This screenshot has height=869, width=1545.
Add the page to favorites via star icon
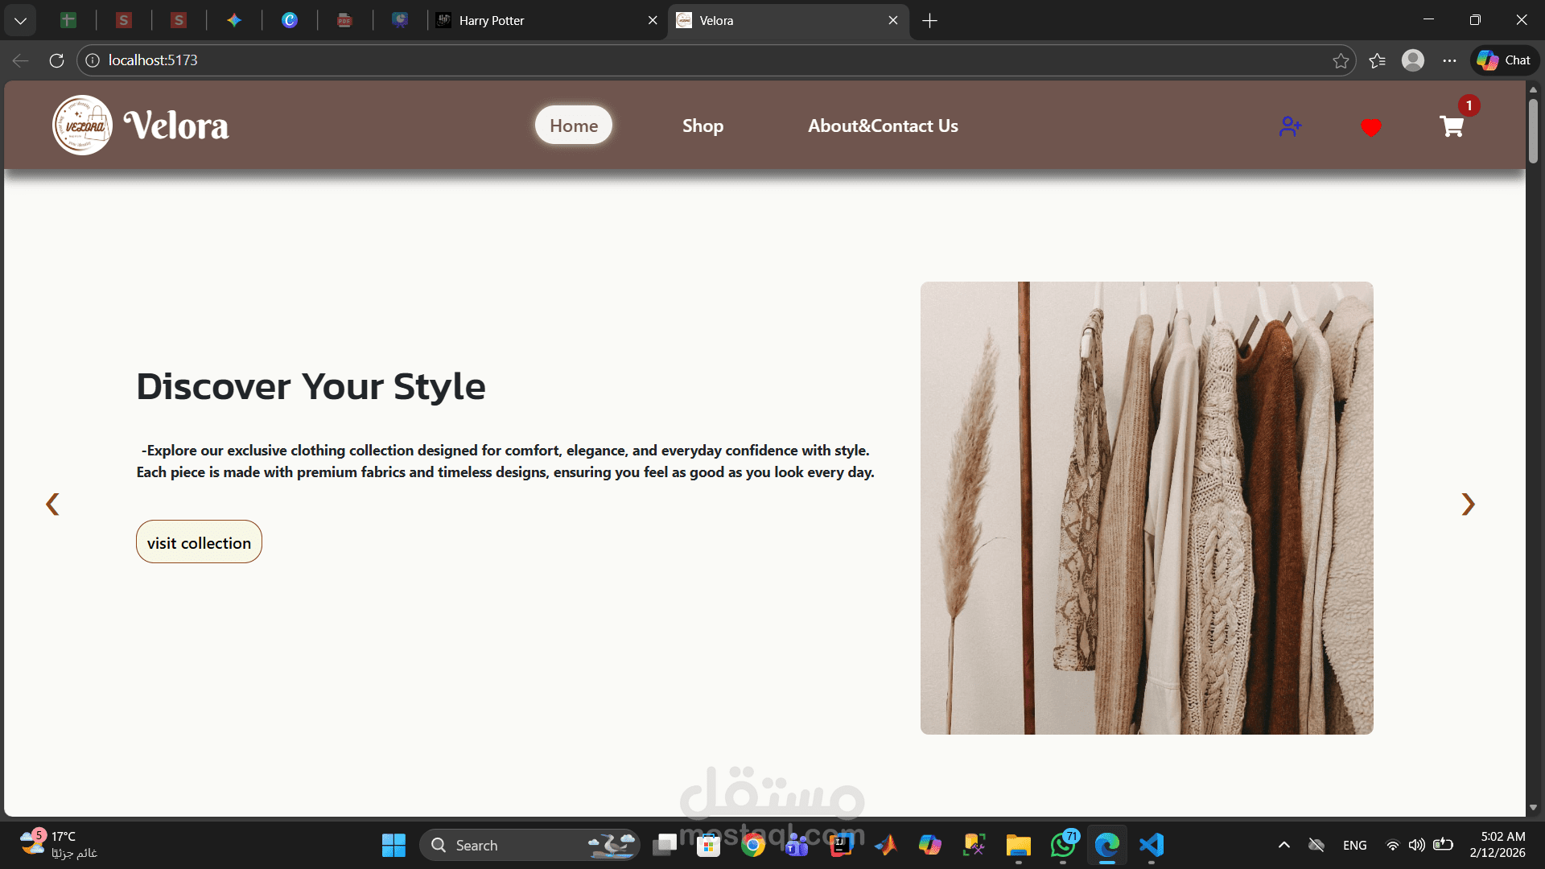1340,60
